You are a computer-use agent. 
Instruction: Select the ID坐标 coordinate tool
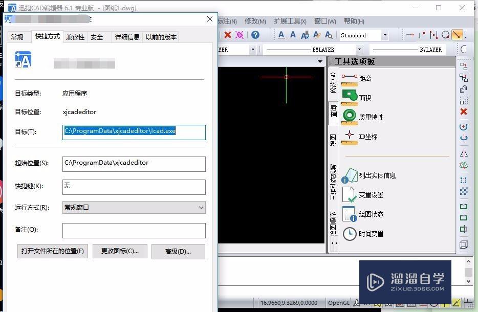click(x=367, y=136)
